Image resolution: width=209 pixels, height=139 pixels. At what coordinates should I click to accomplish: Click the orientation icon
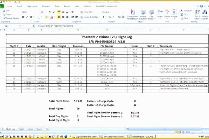73,12
